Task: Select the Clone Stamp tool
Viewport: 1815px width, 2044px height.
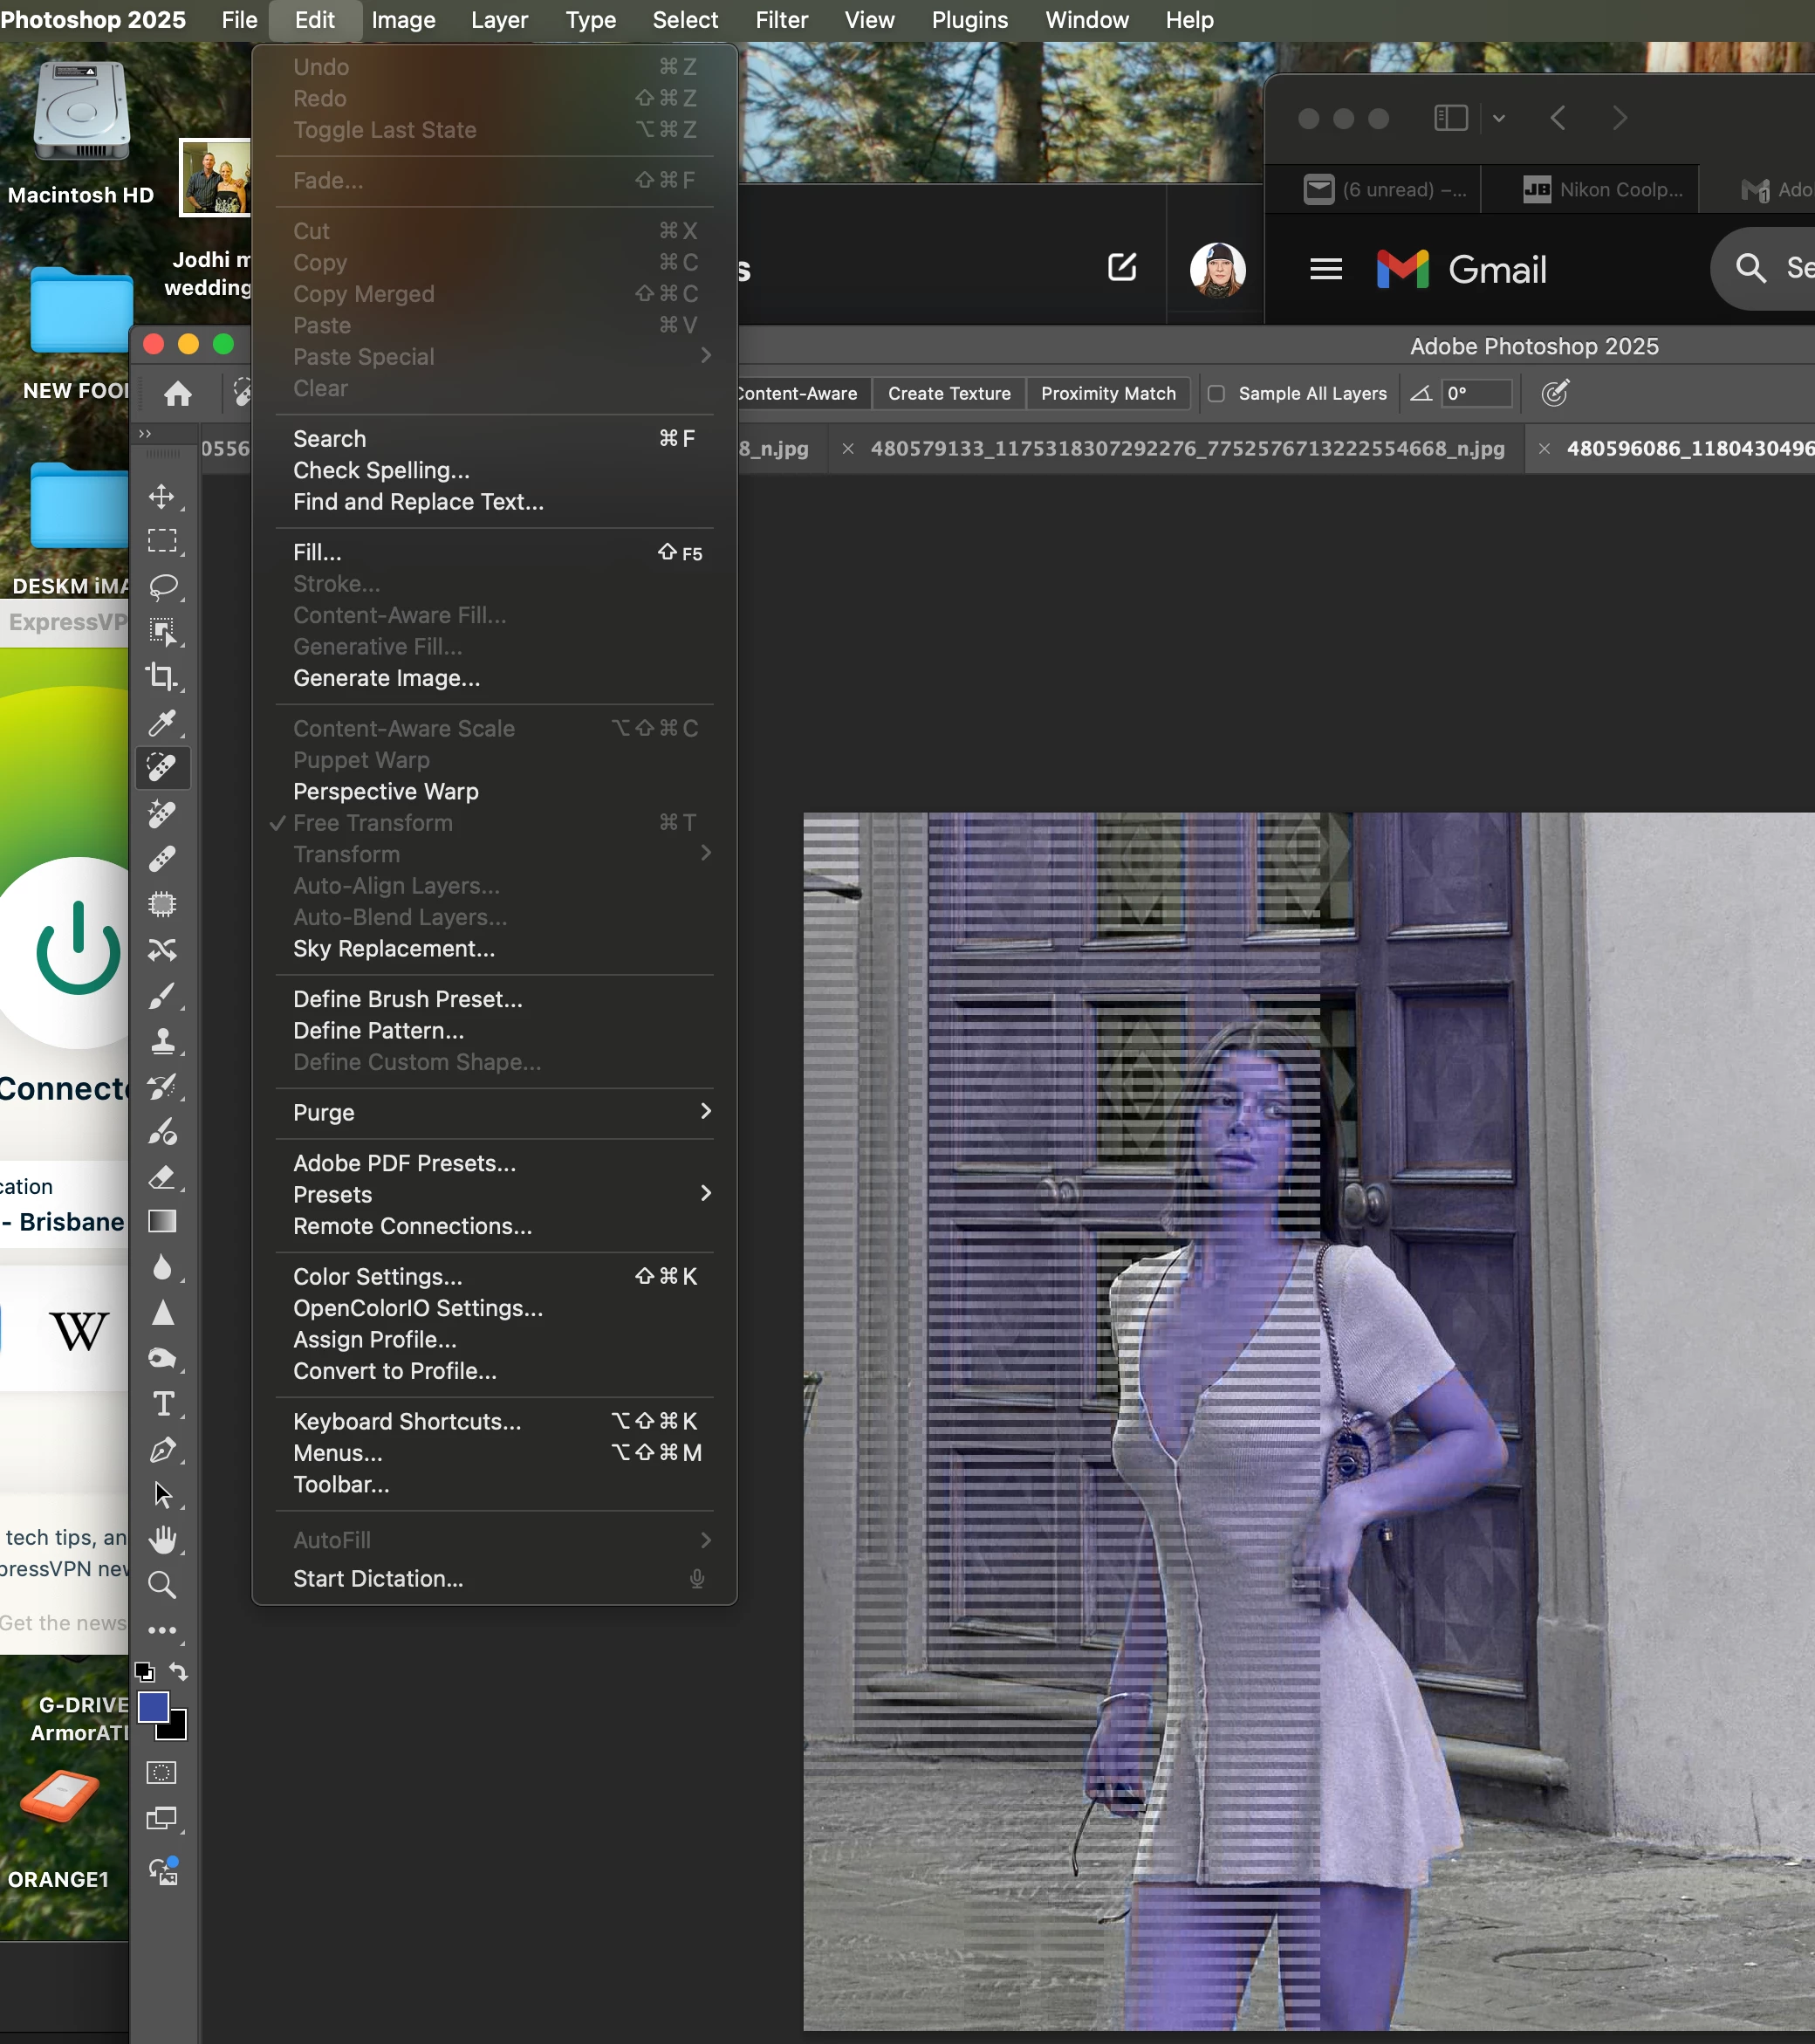Action: pos(162,1041)
